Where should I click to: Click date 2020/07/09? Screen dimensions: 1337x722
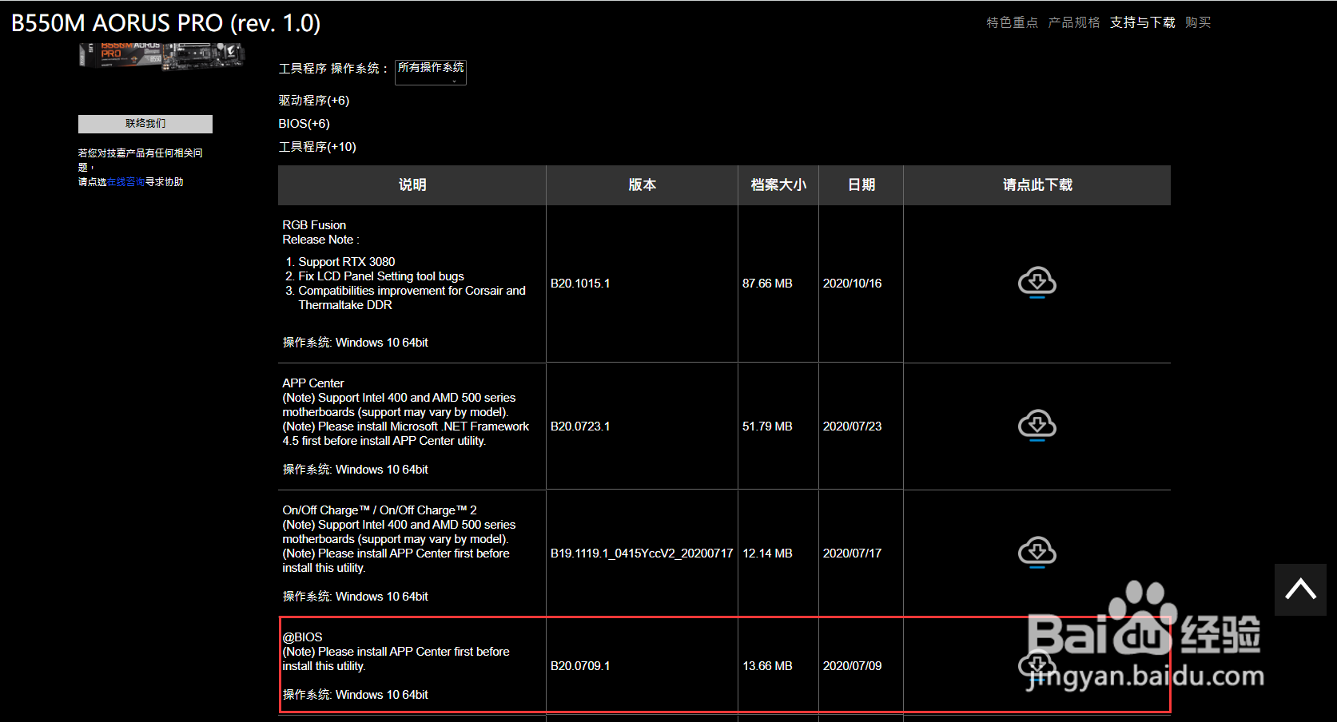852,666
